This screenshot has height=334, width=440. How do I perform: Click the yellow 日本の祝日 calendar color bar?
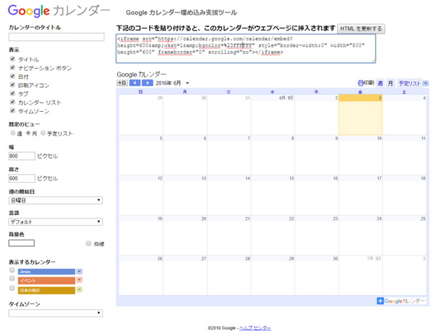pyautogui.click(x=47, y=290)
